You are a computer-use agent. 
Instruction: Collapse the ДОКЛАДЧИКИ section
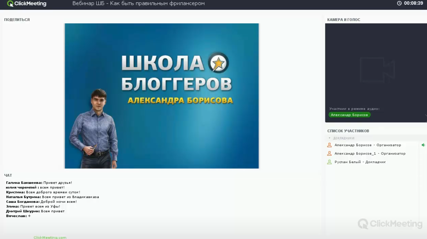pos(330,138)
